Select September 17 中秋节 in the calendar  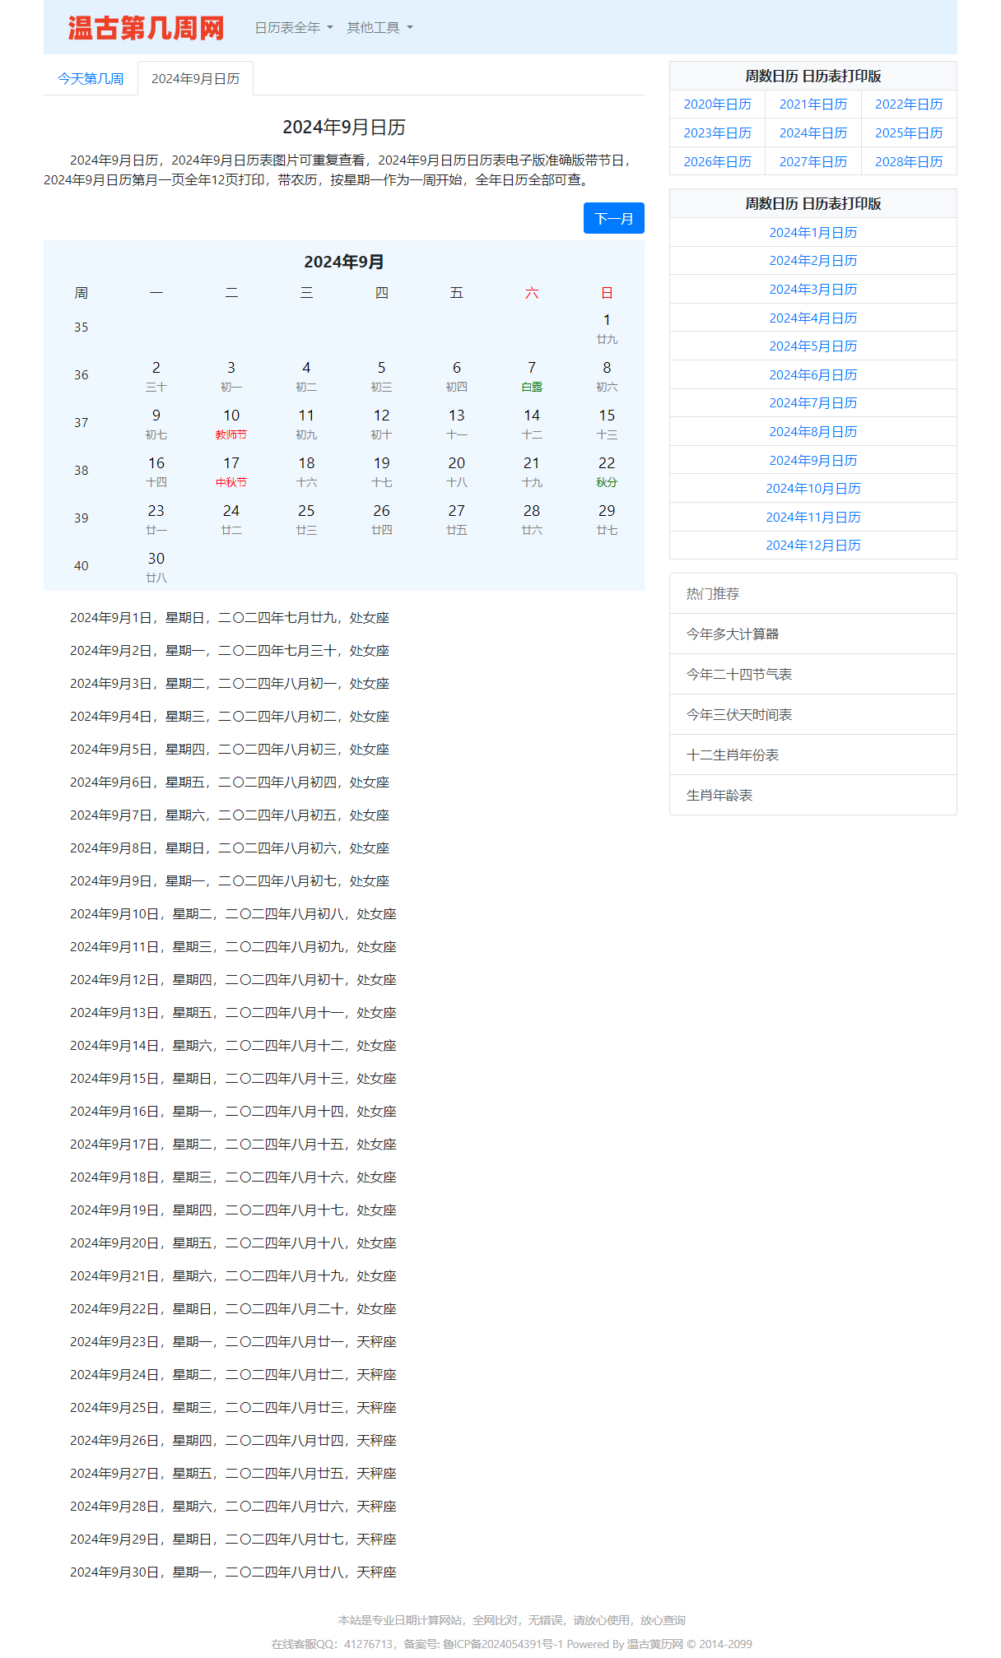[x=231, y=471]
